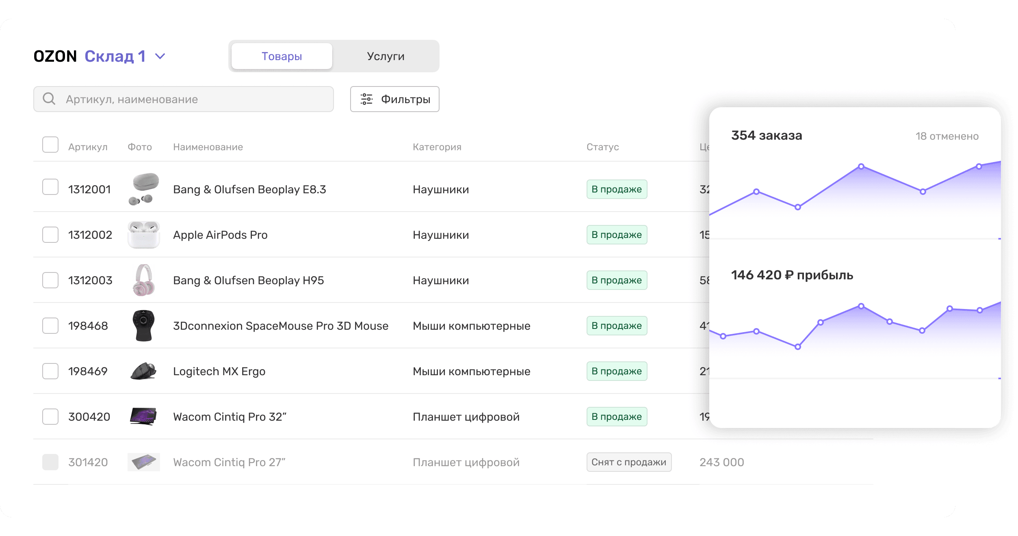Viewport: 1018px width, 536px height.
Task: Click the Снят с продажи status badge
Action: click(628, 462)
